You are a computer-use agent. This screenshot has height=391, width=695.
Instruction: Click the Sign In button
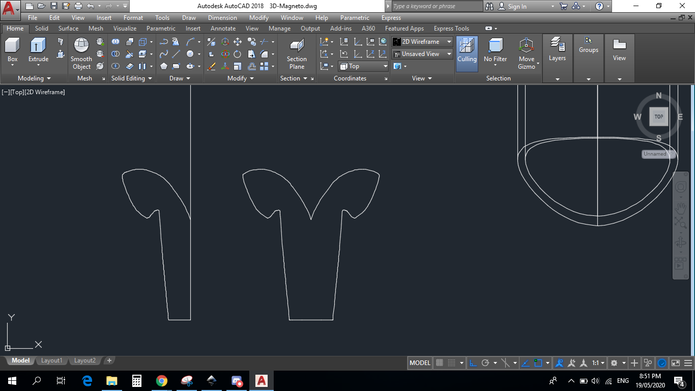point(513,7)
